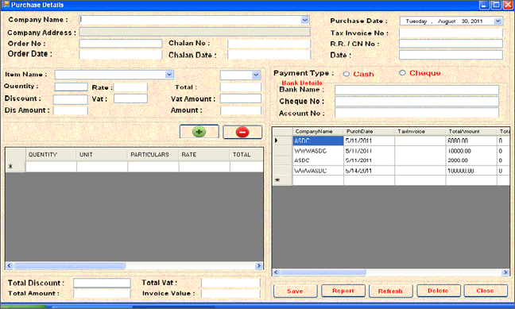Expand the Item Name combo box

tap(169, 75)
